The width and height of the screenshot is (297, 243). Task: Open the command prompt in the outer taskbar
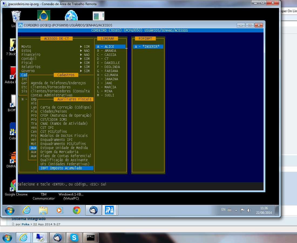tap(90, 238)
